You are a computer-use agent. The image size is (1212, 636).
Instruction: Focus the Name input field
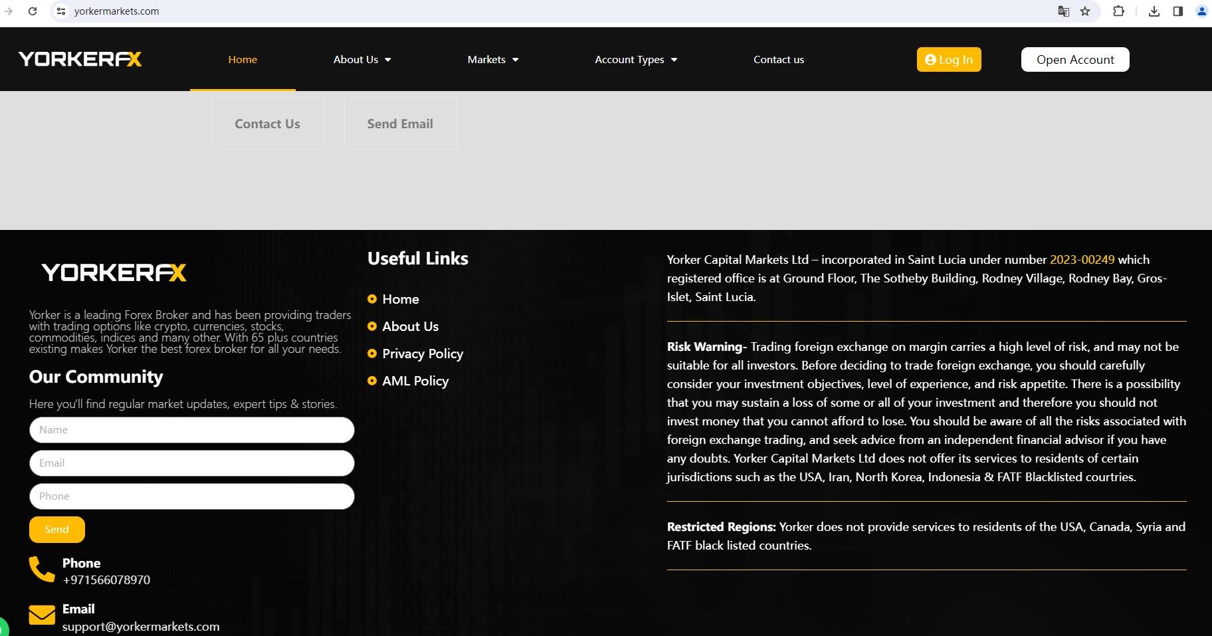tap(192, 430)
